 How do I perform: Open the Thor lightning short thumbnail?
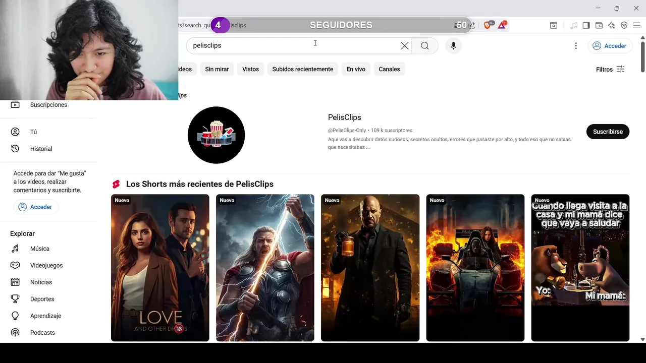pos(265,268)
